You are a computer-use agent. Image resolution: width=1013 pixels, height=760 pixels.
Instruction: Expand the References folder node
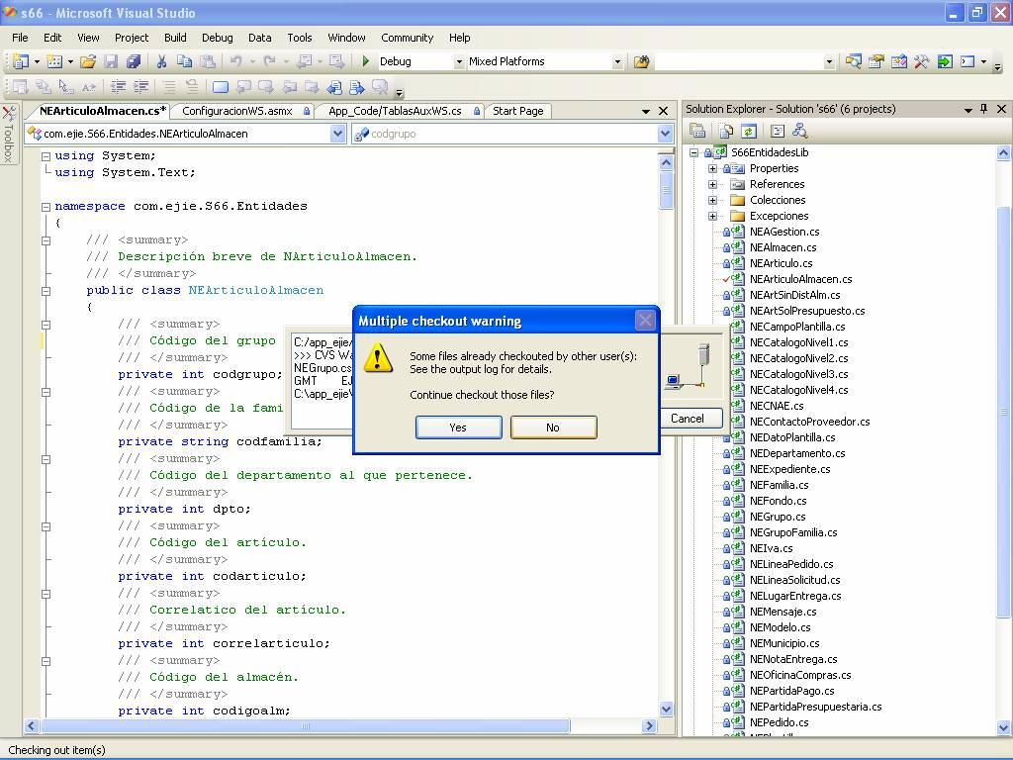[x=712, y=184]
